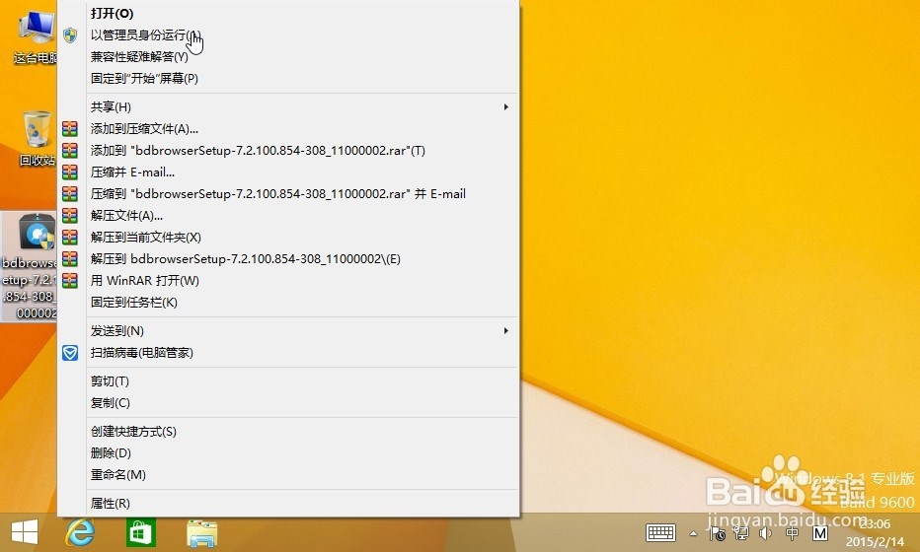Select 固定到任务栏(K) entry
Viewport: 920px width, 552px height.
[x=288, y=303]
